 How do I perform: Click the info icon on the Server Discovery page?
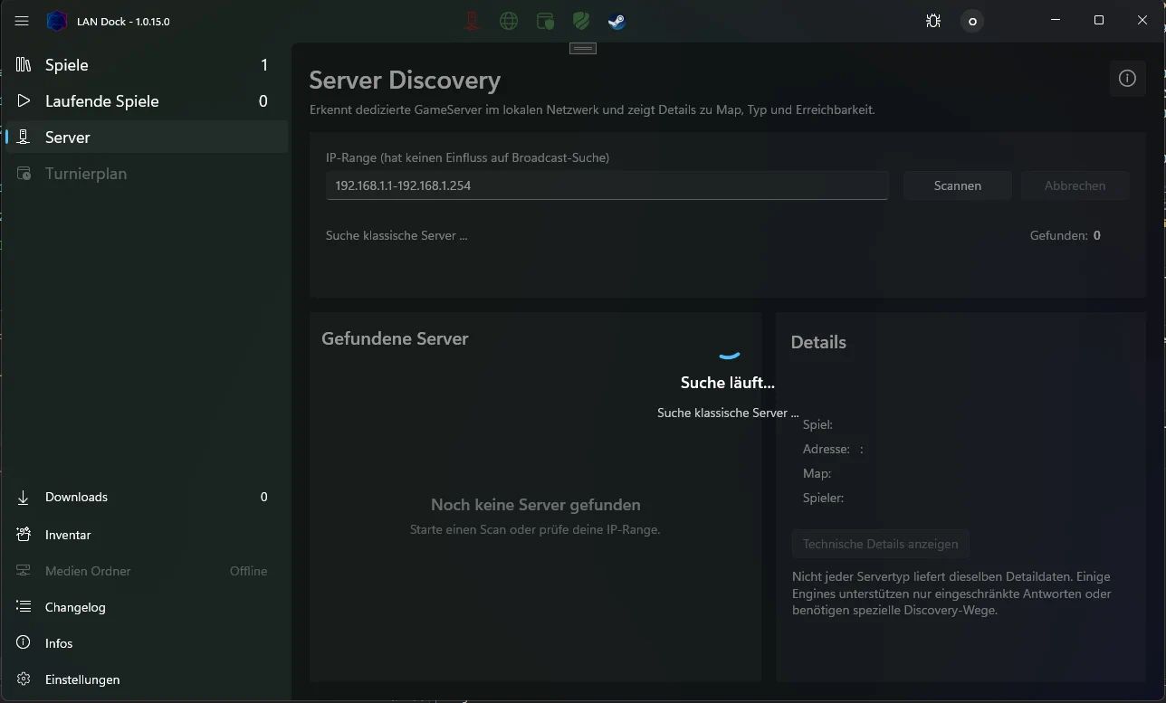pyautogui.click(x=1127, y=79)
